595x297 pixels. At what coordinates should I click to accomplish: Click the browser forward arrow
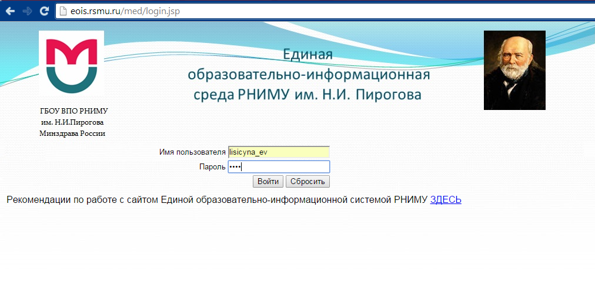[27, 11]
